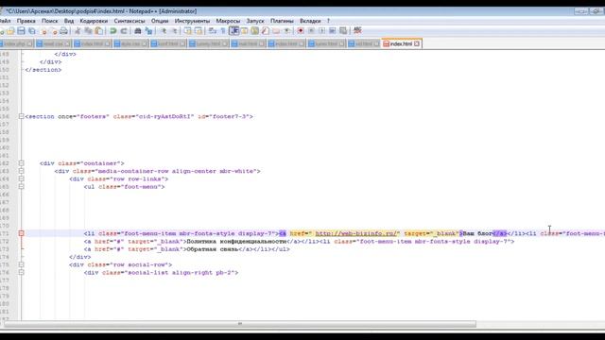This screenshot has height=340, width=605.
Task: Run the macro multiple times with its icon
Action: point(332,31)
